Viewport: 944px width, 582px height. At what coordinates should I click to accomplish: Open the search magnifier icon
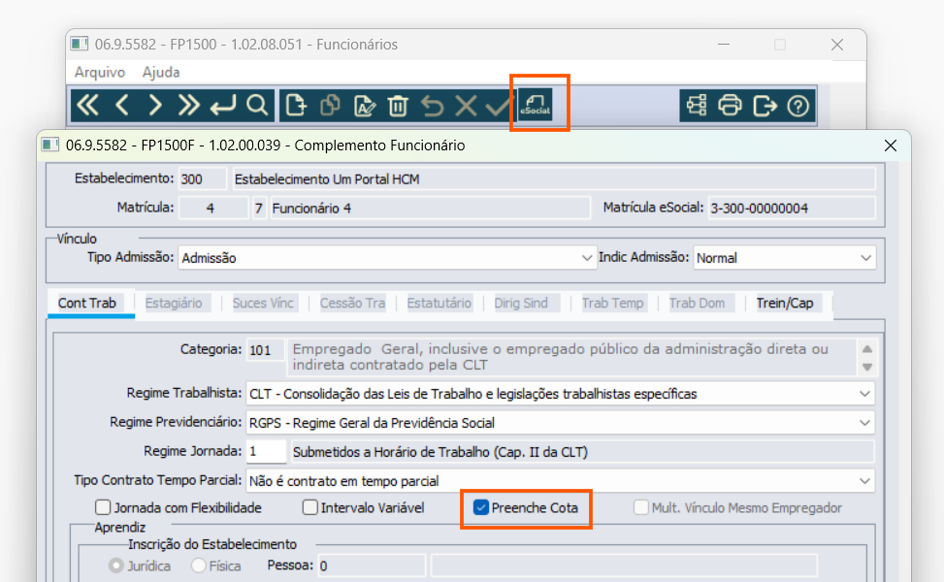(257, 106)
